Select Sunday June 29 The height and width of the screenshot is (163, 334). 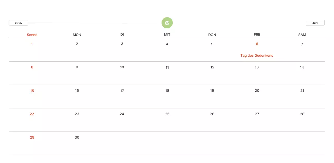(32, 138)
